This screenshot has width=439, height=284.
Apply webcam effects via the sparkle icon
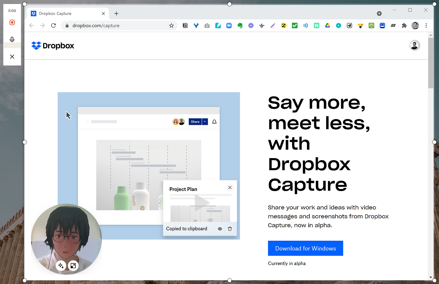[x=61, y=265]
